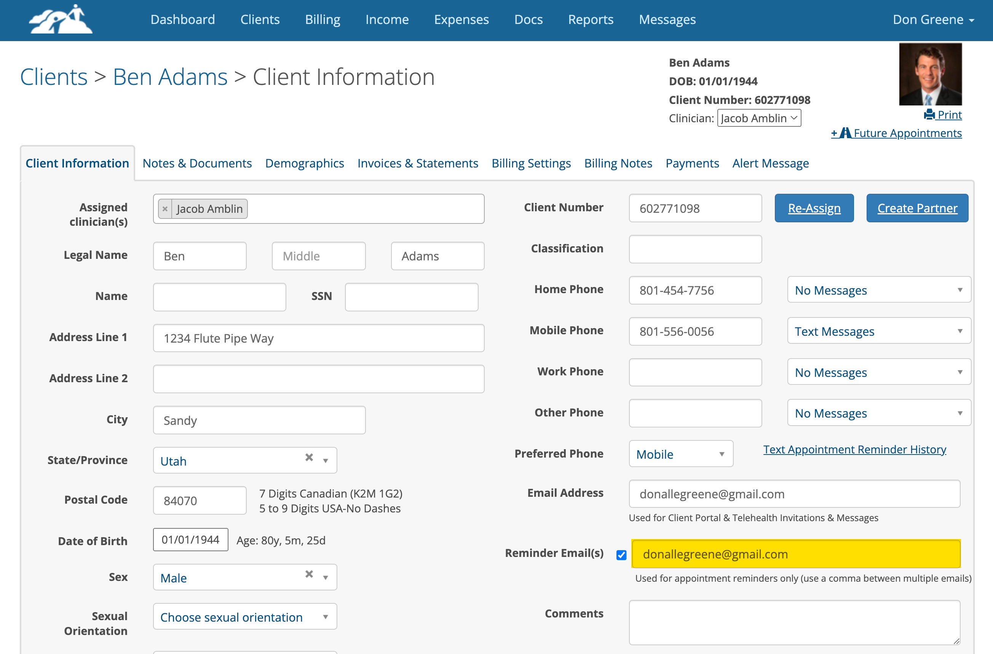The width and height of the screenshot is (993, 654).
Task: Open the Billing menu in the navigation bar
Action: (322, 19)
